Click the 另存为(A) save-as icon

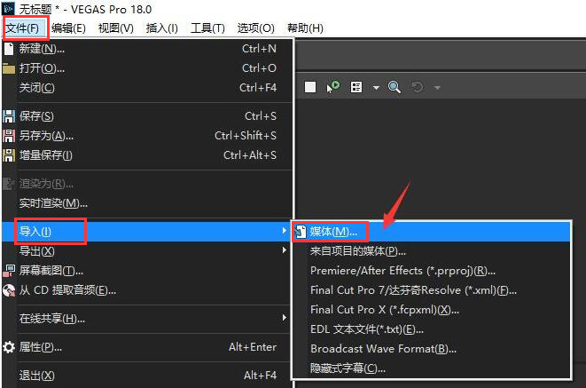(x=9, y=136)
